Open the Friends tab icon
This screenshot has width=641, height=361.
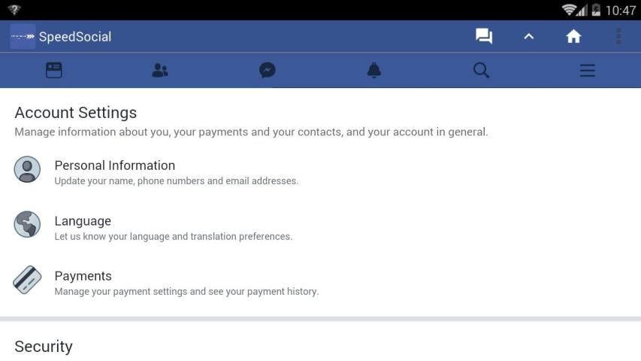pos(160,71)
